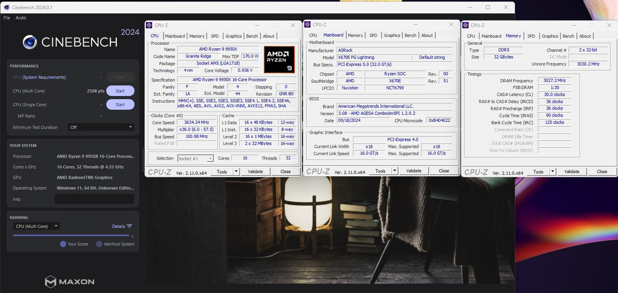Switch to SPD tab in the Mainboard window
618x293 pixels.
coord(373,35)
